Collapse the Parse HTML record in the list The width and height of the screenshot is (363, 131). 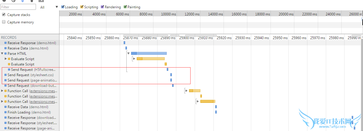(2, 54)
